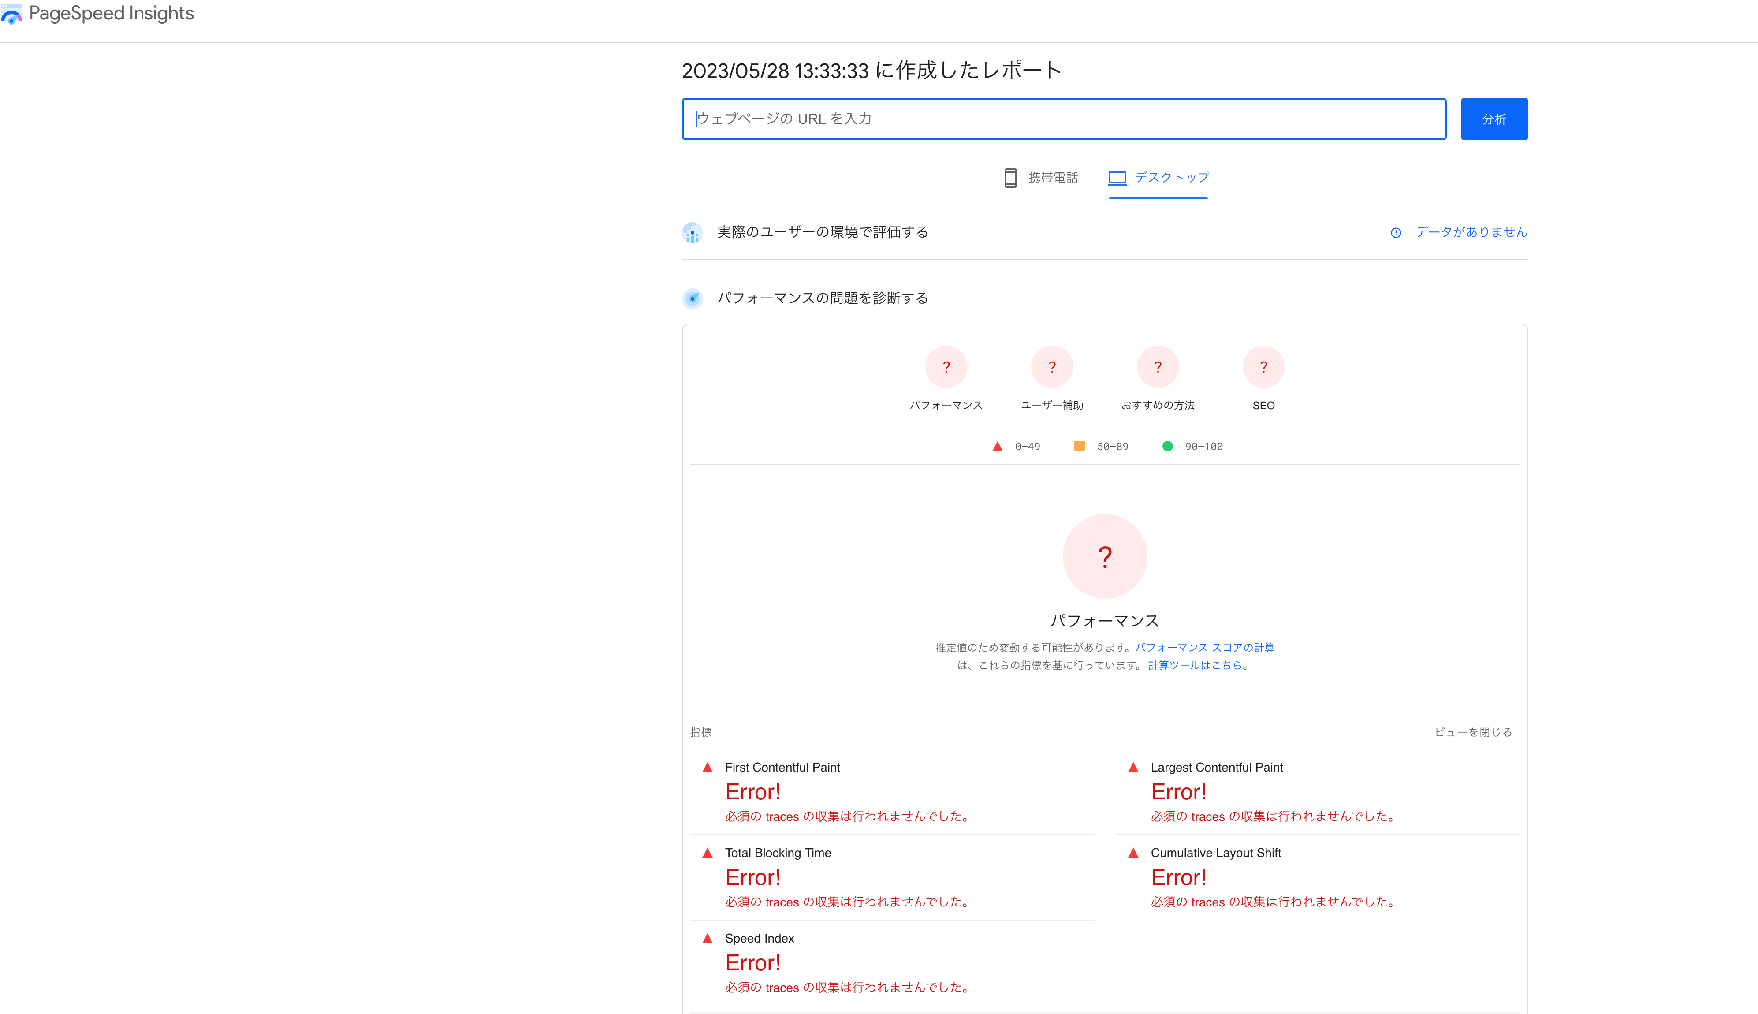Focus the webpage URL input field
This screenshot has height=1014, width=1758.
tap(1064, 119)
